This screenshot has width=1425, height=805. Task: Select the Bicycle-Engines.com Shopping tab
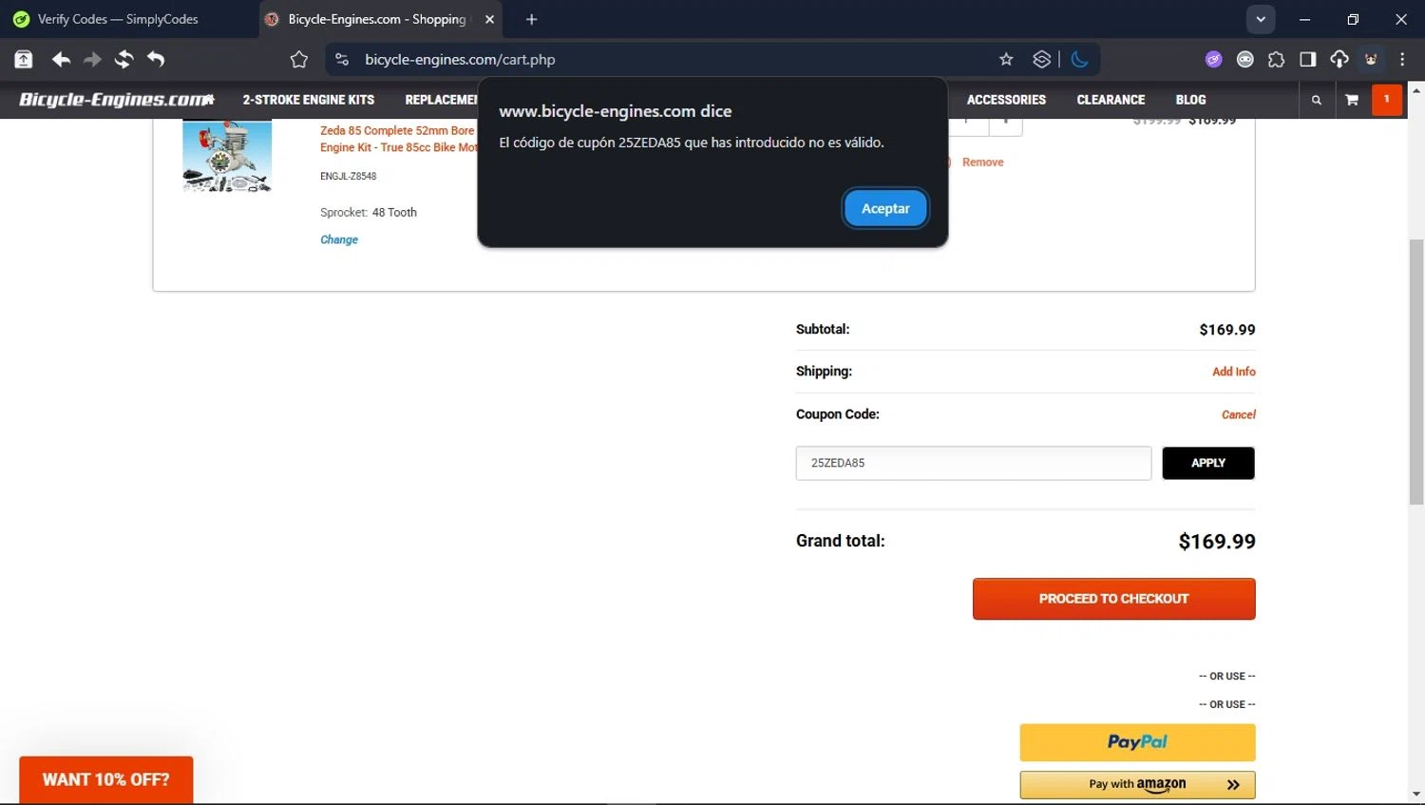coord(377,19)
